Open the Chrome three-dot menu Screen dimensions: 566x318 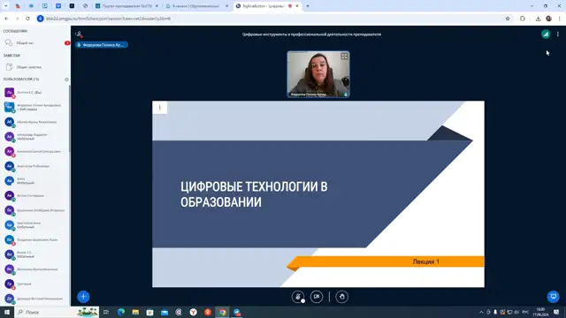(559, 19)
